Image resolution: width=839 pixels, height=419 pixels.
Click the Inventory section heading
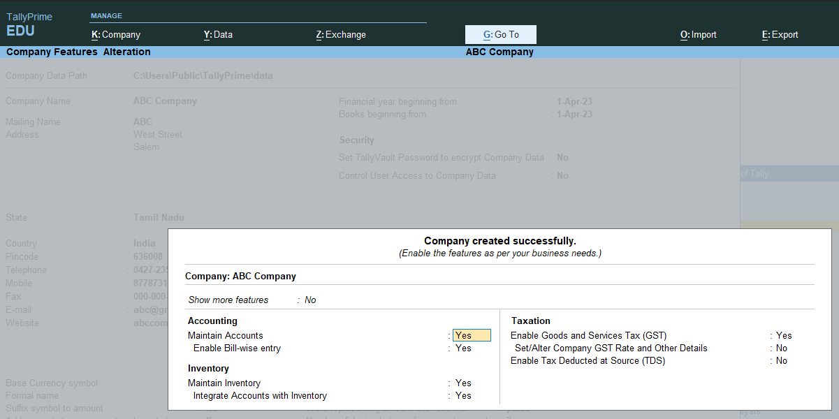(x=209, y=368)
